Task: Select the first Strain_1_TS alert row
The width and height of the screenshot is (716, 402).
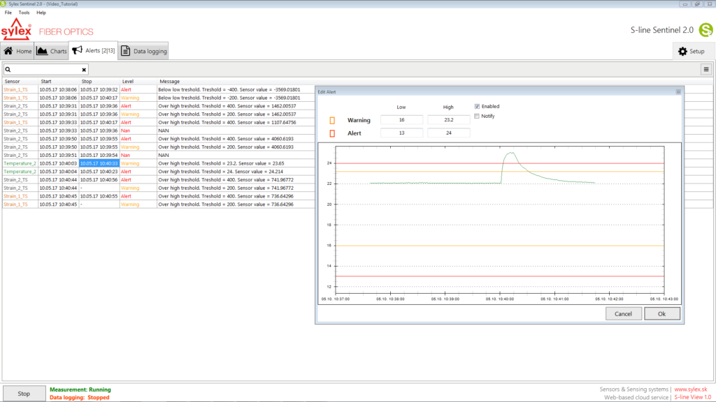Action: pyautogui.click(x=158, y=89)
